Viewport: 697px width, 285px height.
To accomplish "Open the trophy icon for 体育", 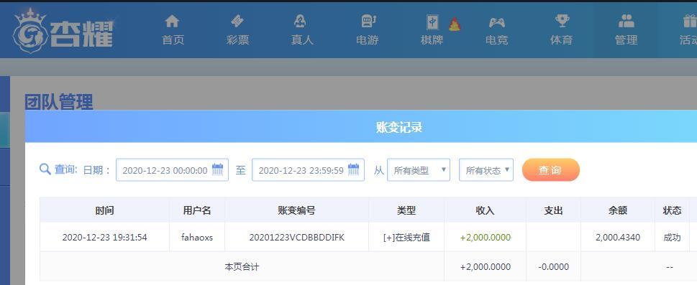I will [x=562, y=21].
